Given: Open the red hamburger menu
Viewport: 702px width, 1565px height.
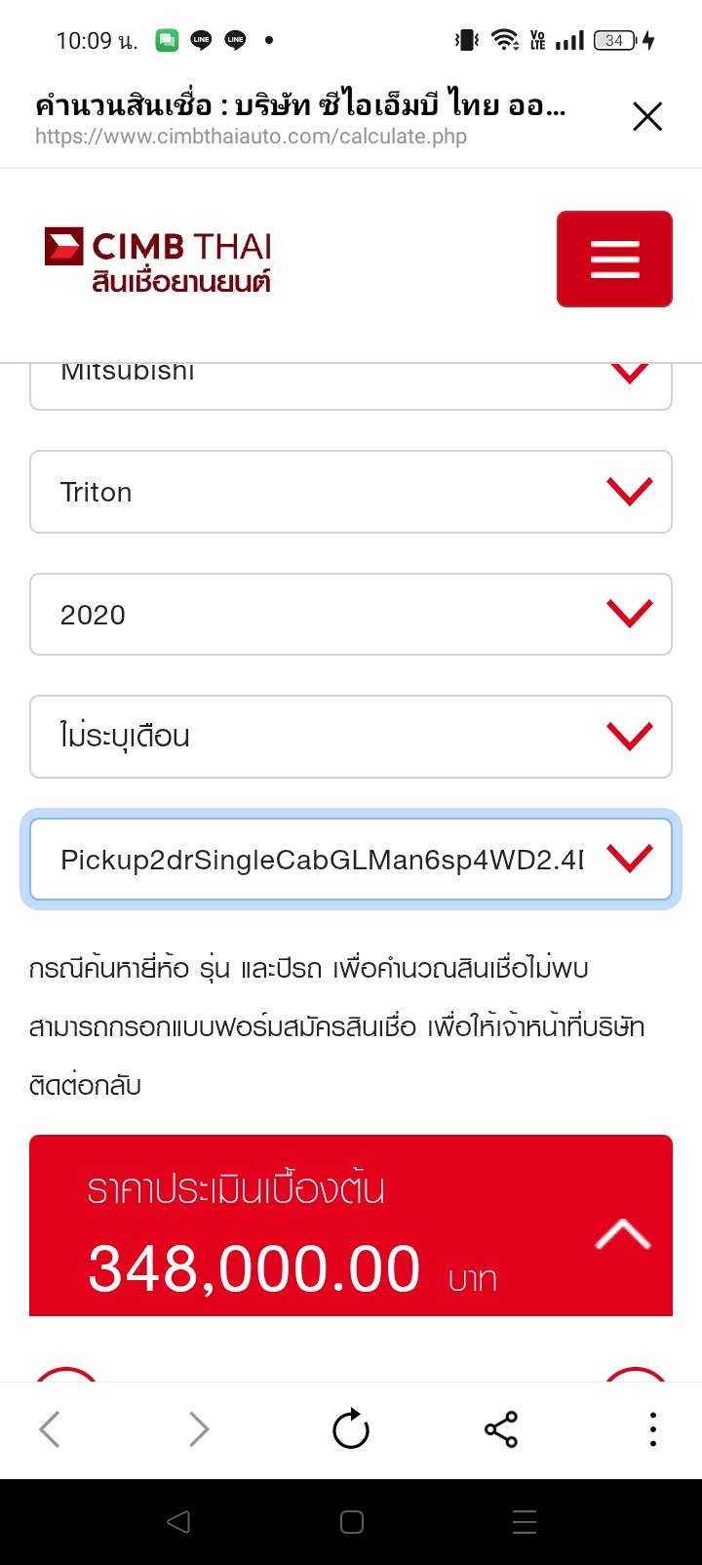Looking at the screenshot, I should coord(614,260).
